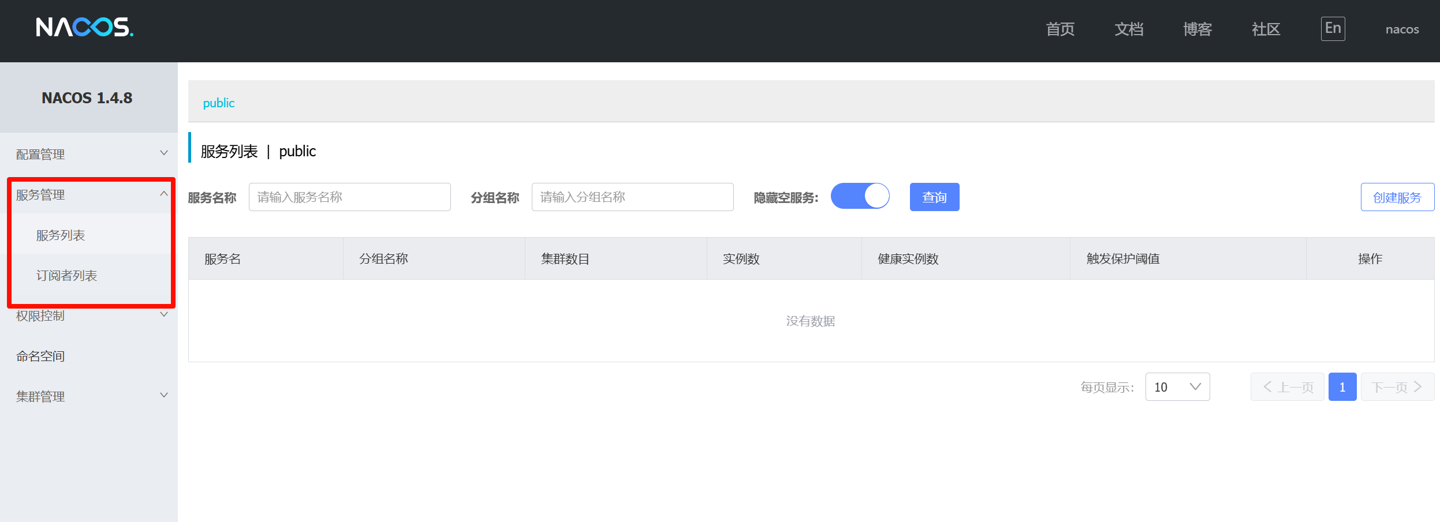The image size is (1440, 522).
Task: Switch to the public namespace tab
Action: point(218,103)
